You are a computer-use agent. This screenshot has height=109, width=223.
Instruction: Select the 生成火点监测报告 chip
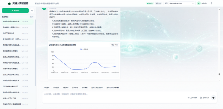click(97, 88)
